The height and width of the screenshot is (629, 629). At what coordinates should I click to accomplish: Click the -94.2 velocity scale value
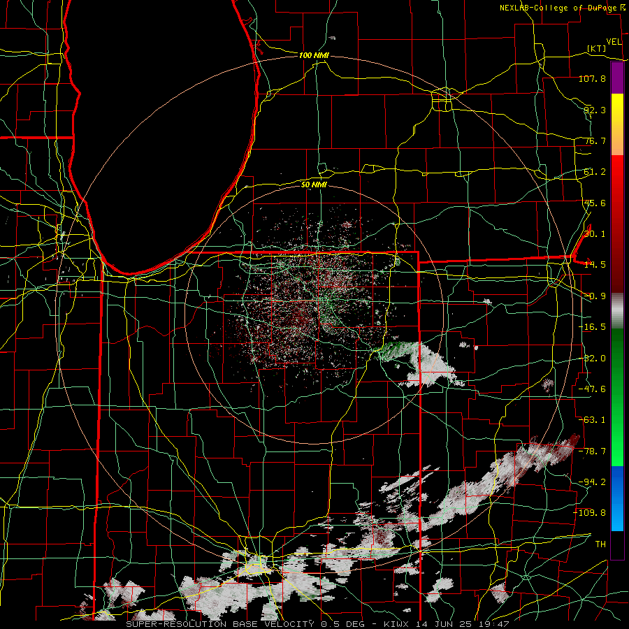point(592,482)
